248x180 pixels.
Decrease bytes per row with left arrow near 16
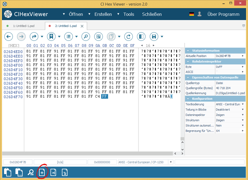(x=142, y=46)
